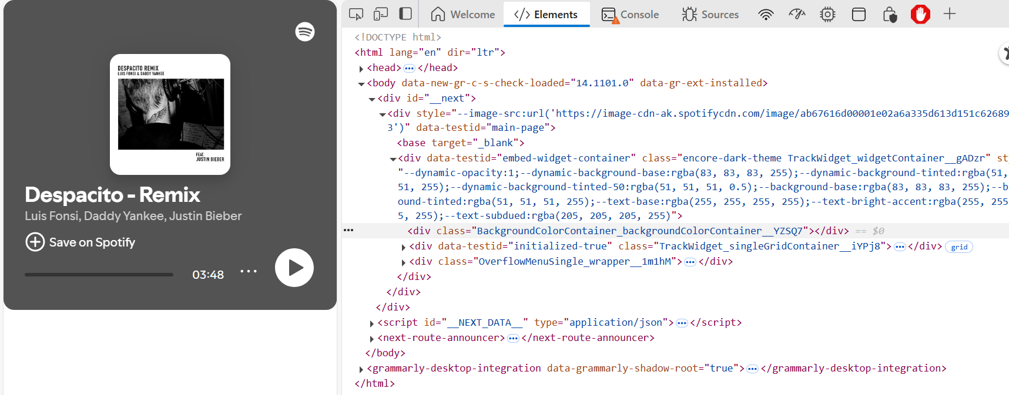
Task: Open the three-dot more options menu in the player
Action: (249, 271)
